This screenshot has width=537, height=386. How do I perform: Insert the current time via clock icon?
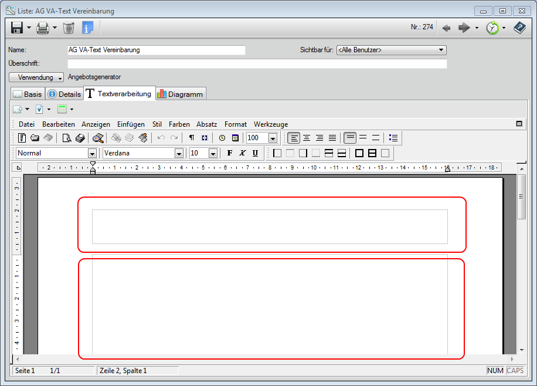222,138
